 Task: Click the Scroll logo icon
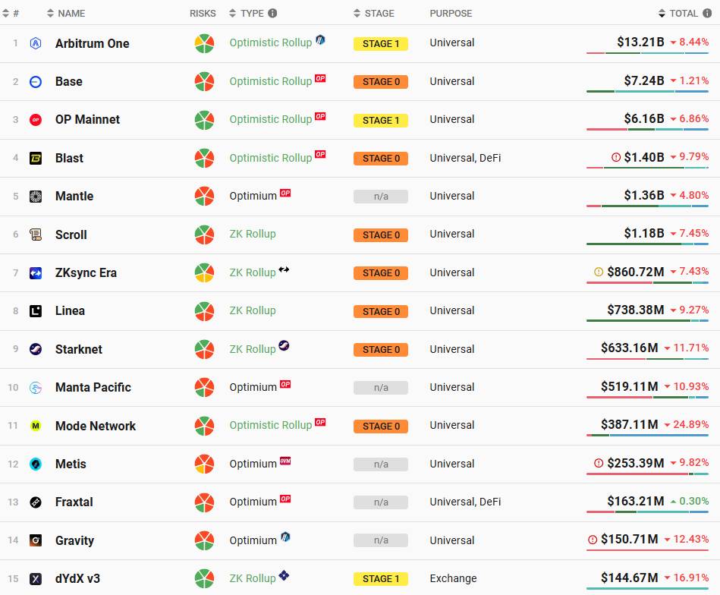pos(36,235)
